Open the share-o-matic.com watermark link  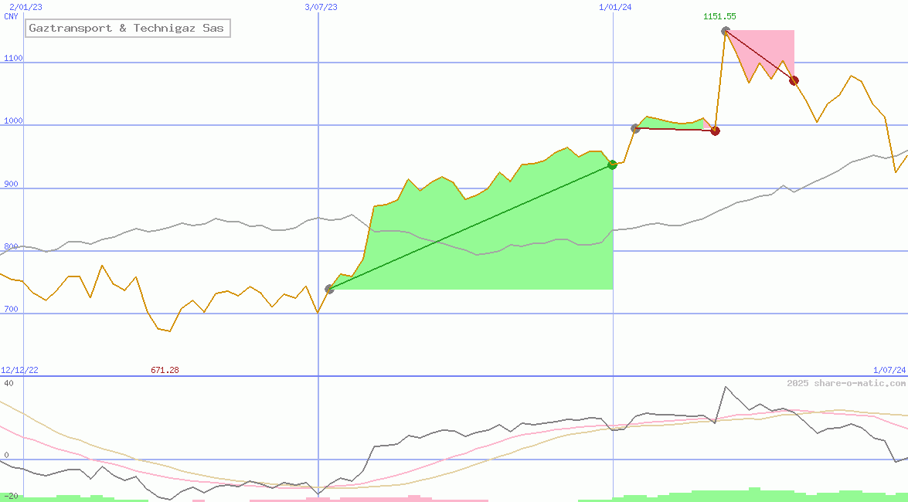pos(846,383)
